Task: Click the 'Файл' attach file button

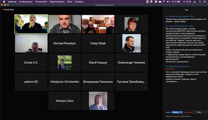Action: point(198,112)
